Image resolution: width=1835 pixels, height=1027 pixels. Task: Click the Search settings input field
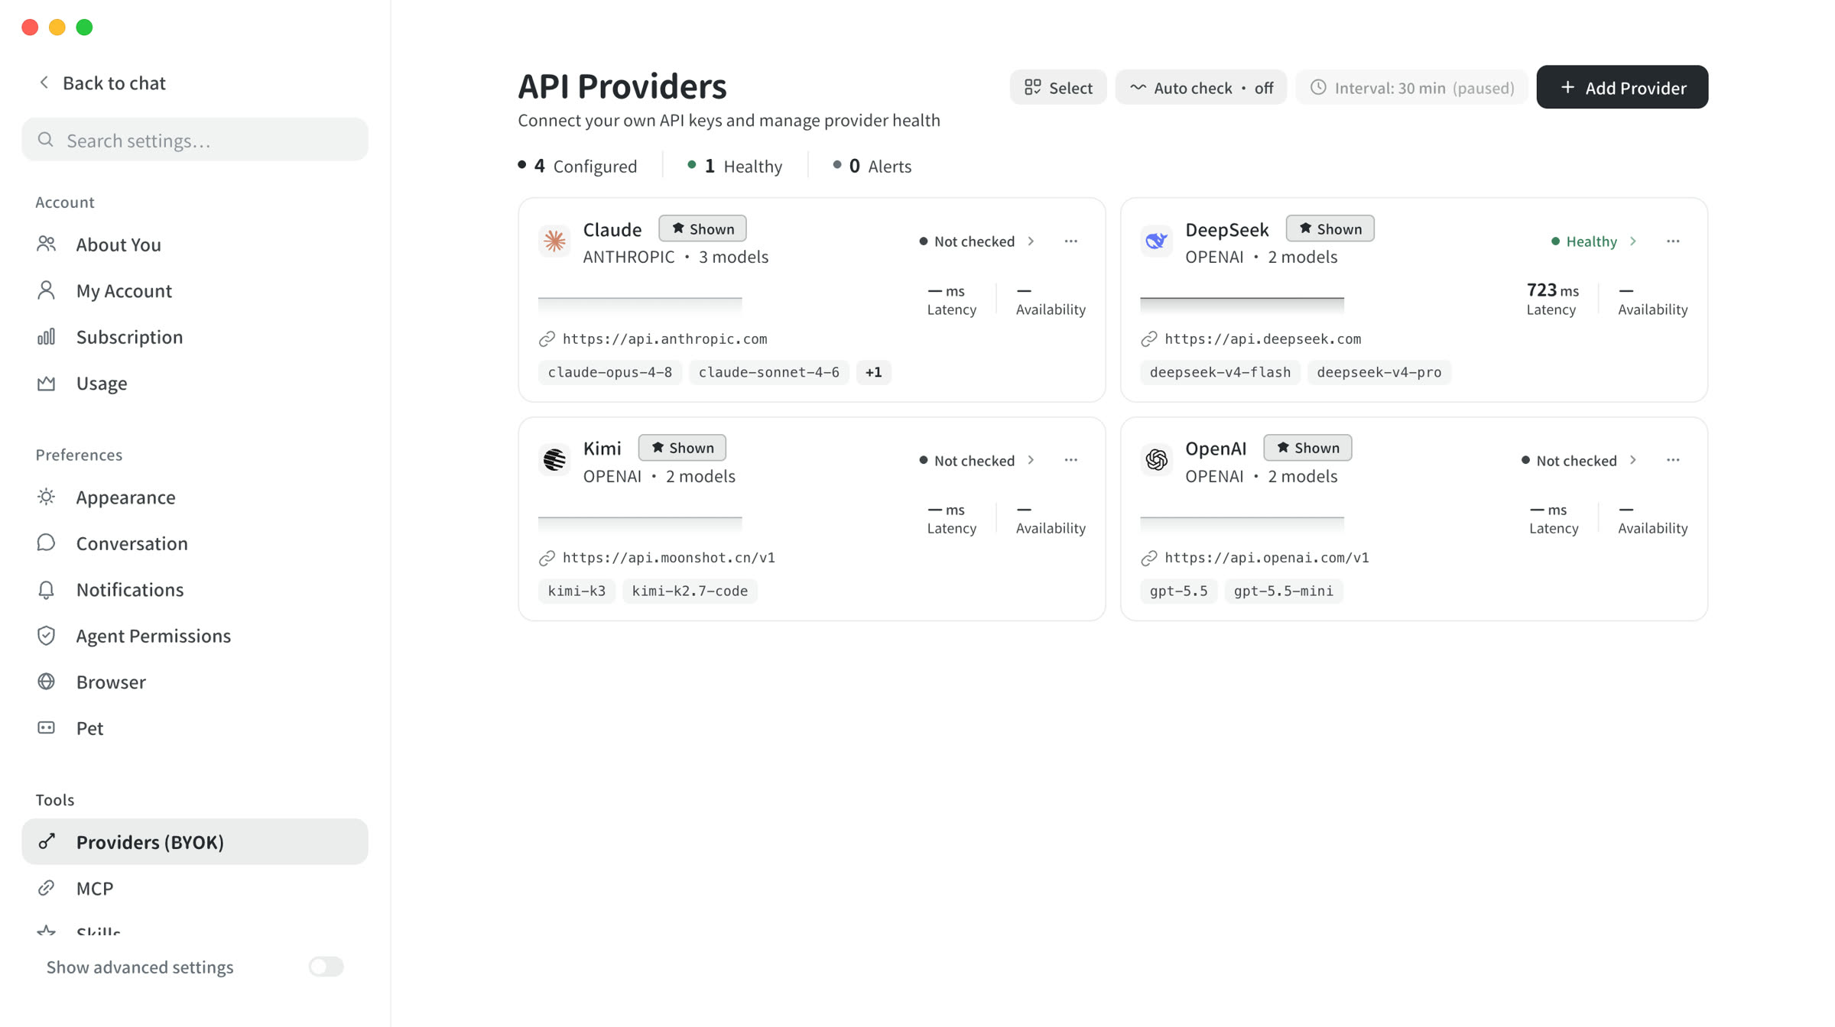click(x=195, y=140)
